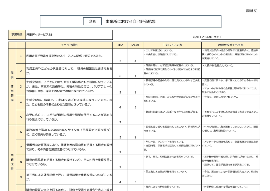Click the check item text about 職員の配置数
This screenshot has height=191, width=270.
(69, 71)
